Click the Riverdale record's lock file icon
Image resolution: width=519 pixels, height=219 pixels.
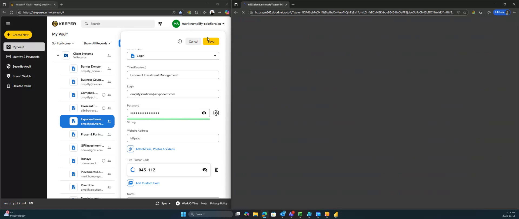coord(74,187)
